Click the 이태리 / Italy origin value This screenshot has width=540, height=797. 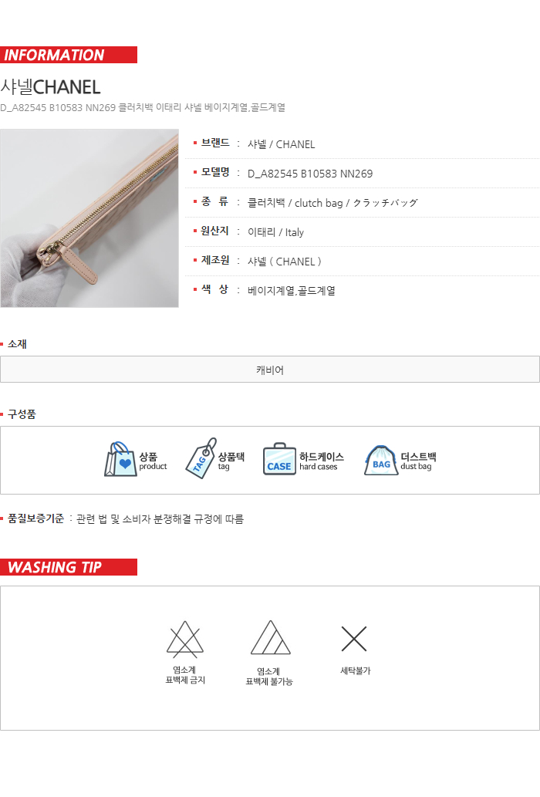275,232
